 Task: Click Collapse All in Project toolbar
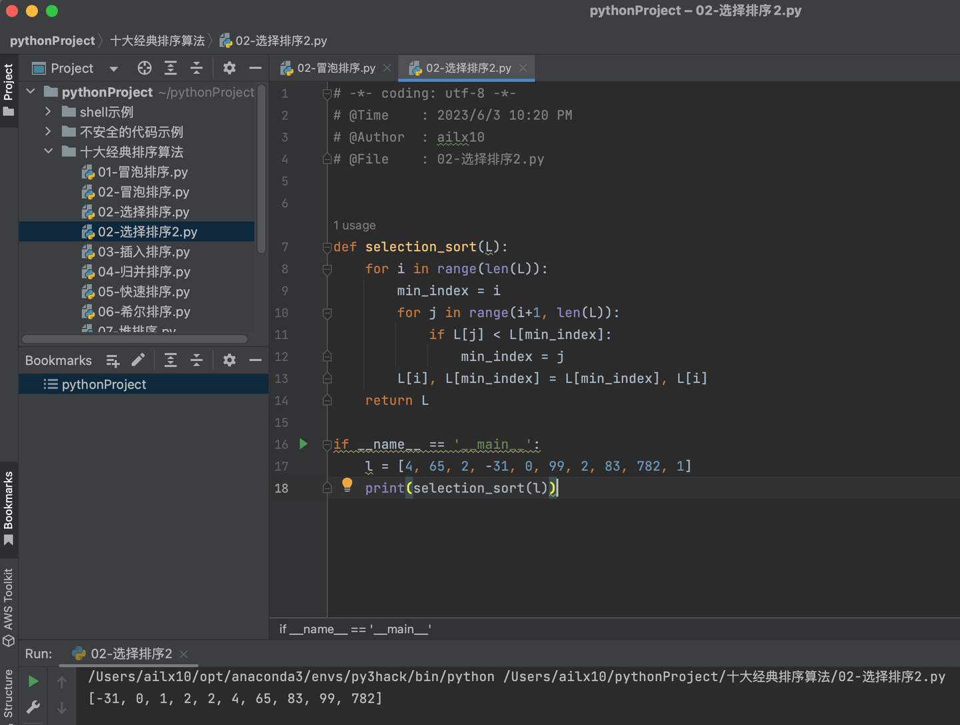click(197, 68)
